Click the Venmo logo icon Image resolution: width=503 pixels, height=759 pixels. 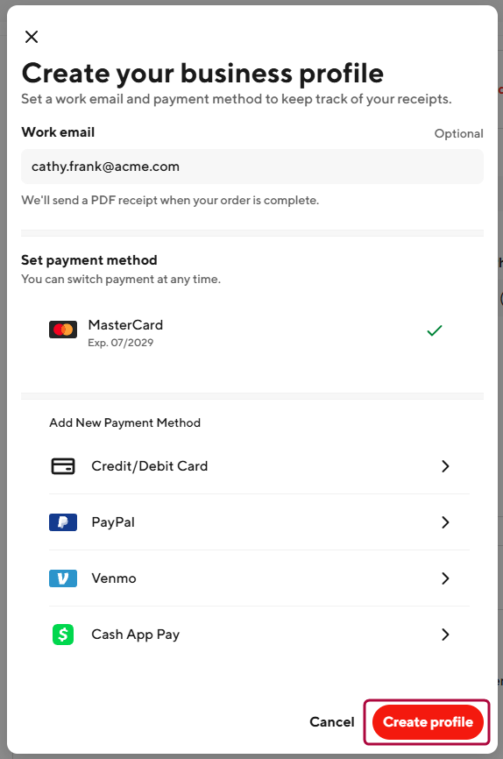click(x=63, y=578)
